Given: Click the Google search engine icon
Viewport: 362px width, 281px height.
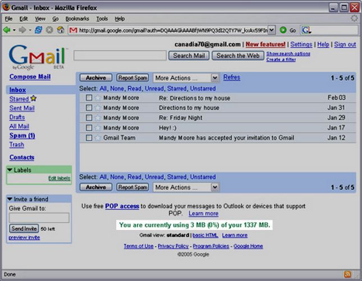Looking at the screenshot, I should point(306,30).
